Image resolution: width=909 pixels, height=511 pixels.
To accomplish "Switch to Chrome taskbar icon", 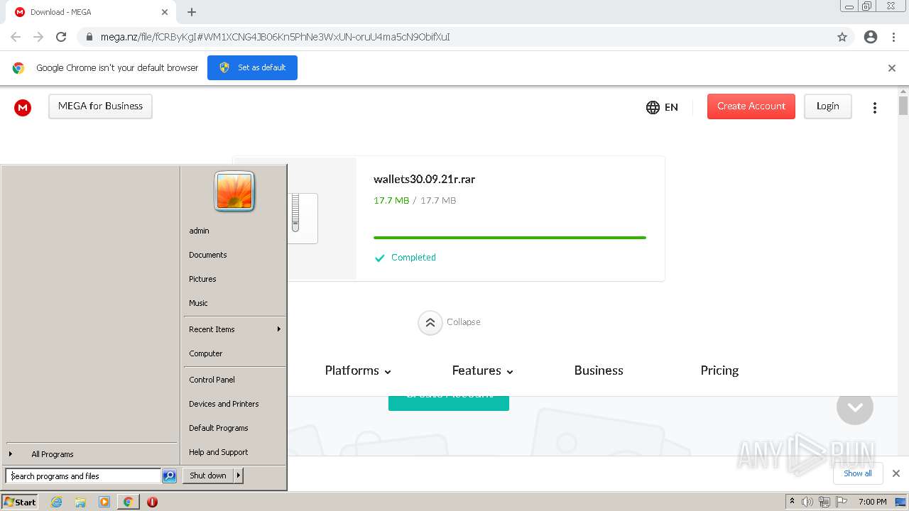I will 128,502.
